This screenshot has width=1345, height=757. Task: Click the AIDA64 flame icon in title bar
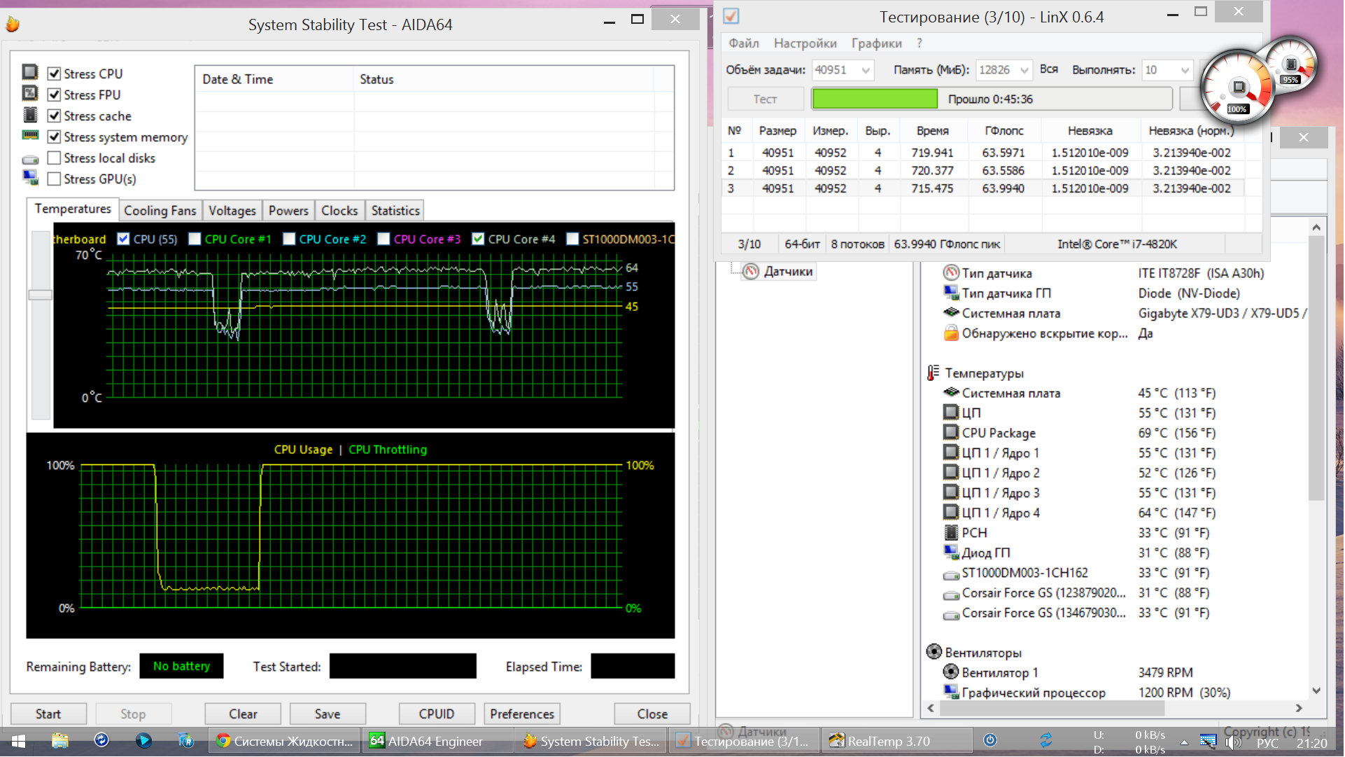[x=13, y=25]
